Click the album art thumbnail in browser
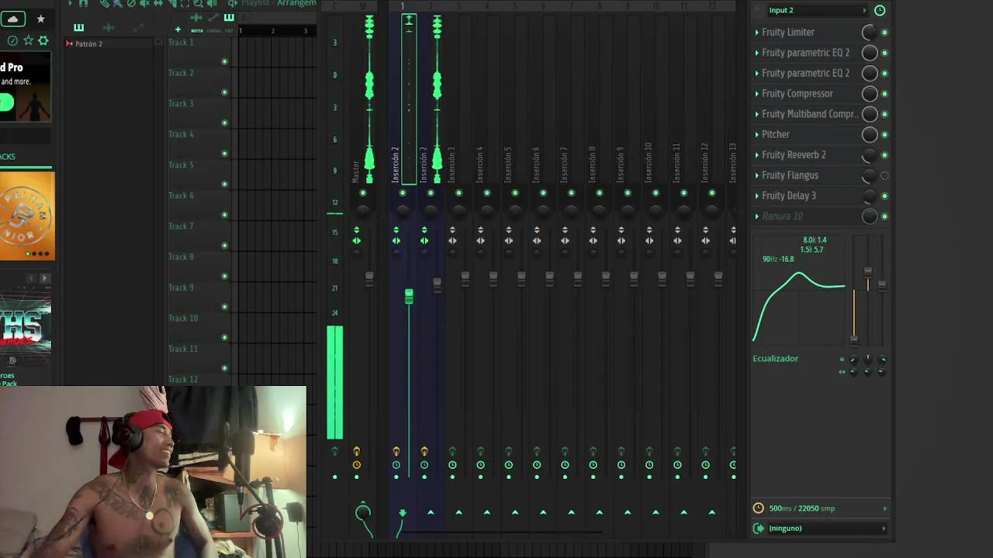This screenshot has height=558, width=993. click(27, 215)
